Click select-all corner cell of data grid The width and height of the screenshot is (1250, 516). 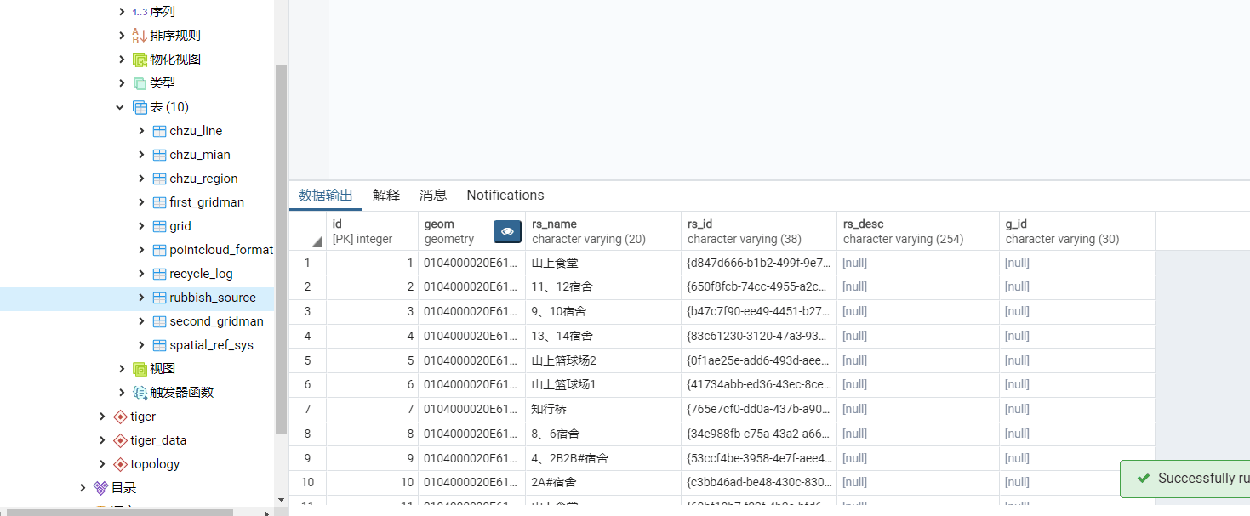(x=307, y=231)
